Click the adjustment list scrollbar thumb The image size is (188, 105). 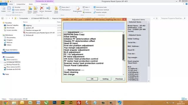(123, 47)
